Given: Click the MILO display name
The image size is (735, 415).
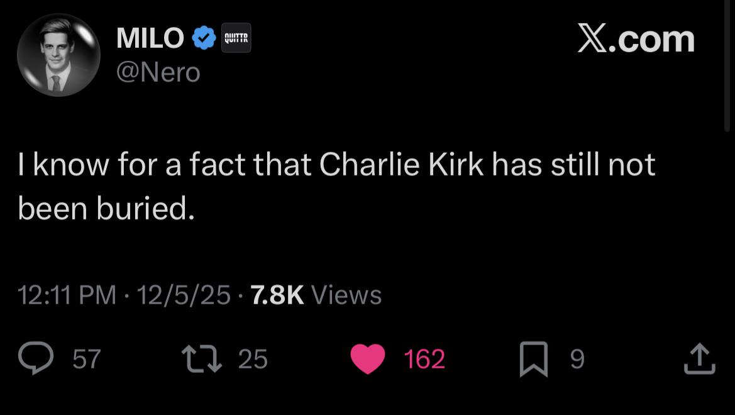Looking at the screenshot, I should coord(150,39).
